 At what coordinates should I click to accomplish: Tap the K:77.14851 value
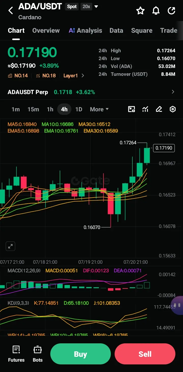point(46,303)
